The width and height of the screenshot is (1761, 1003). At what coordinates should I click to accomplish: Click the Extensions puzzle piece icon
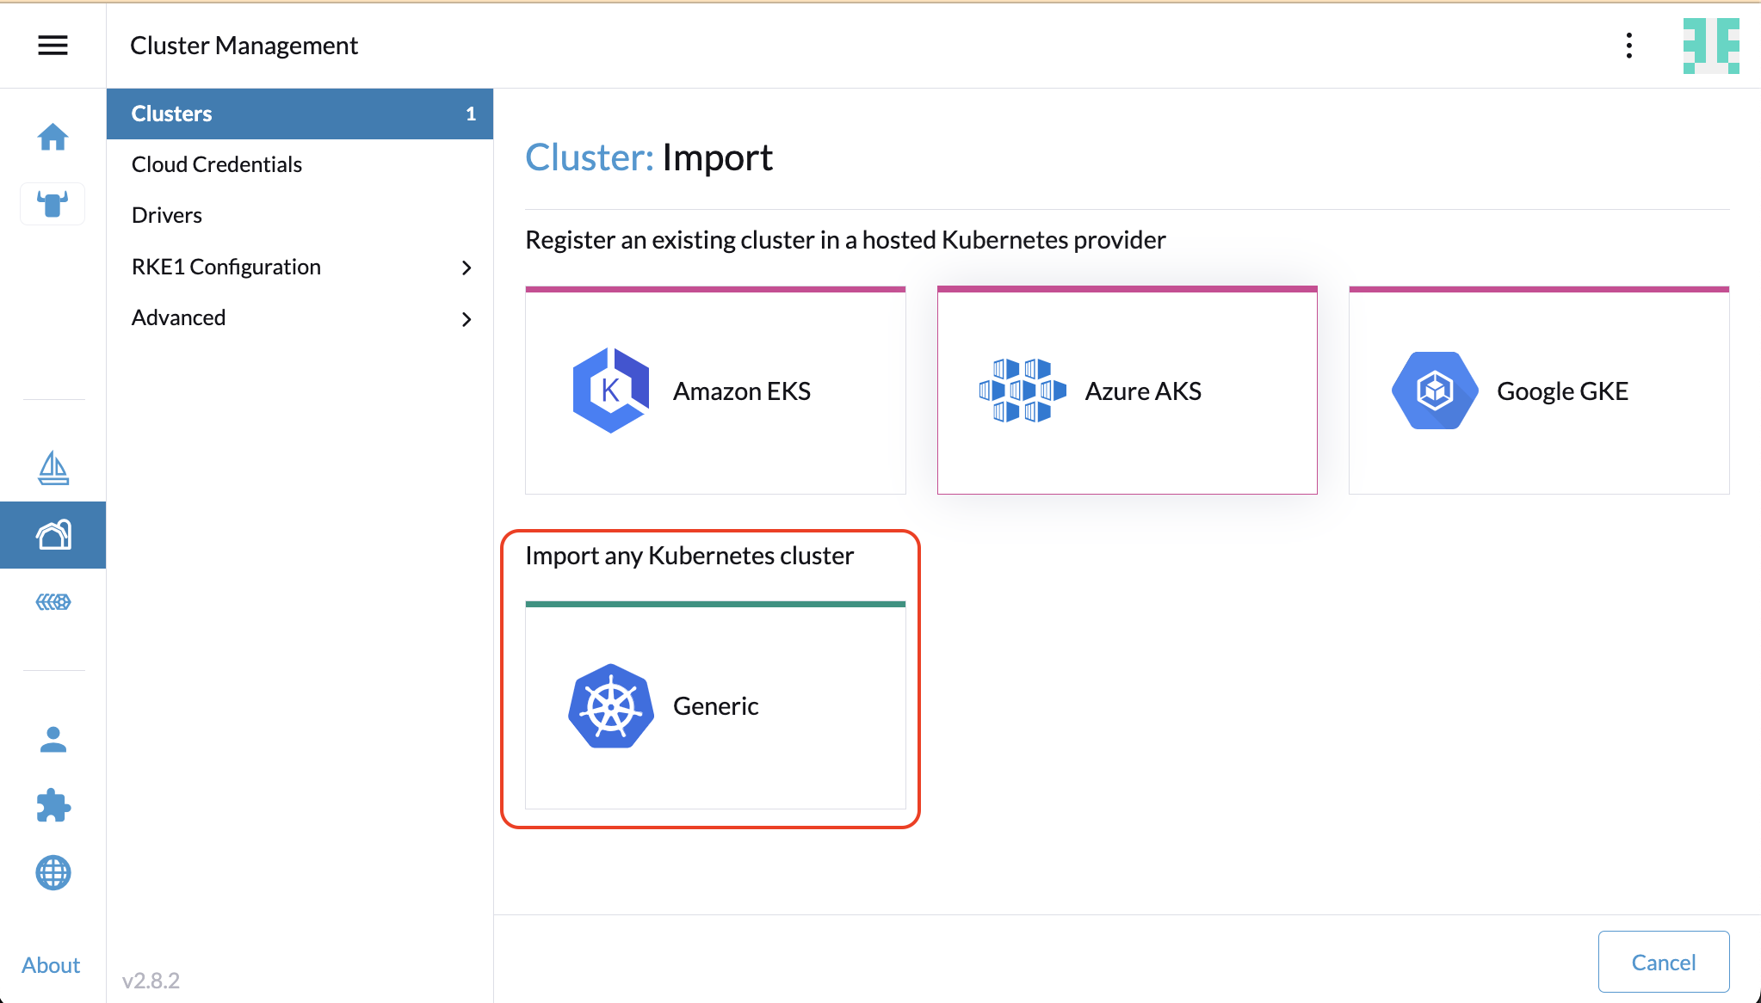tap(53, 806)
